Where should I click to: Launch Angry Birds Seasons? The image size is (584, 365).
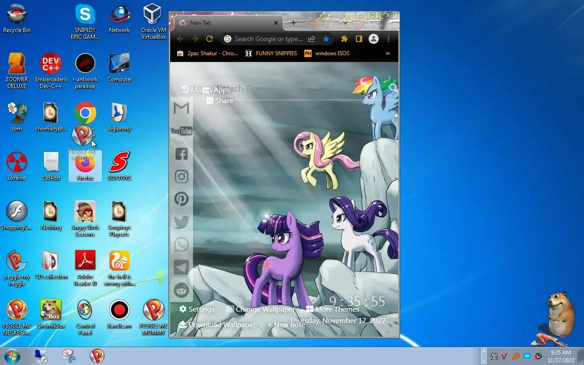click(x=85, y=219)
